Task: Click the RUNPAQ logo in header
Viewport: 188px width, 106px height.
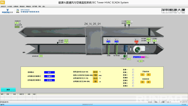Action: pyautogui.click(x=7, y=11)
